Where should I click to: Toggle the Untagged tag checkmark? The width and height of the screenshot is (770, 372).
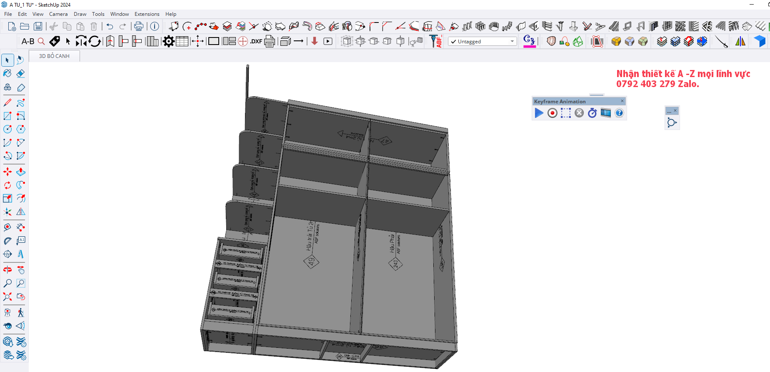tap(454, 42)
